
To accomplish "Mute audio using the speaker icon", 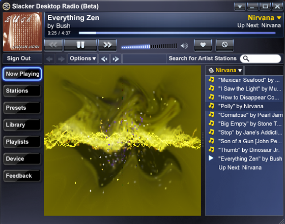I will [x=184, y=46].
